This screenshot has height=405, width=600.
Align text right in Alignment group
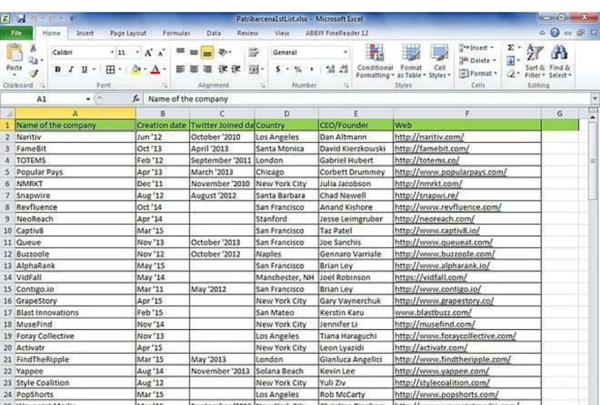(207, 69)
